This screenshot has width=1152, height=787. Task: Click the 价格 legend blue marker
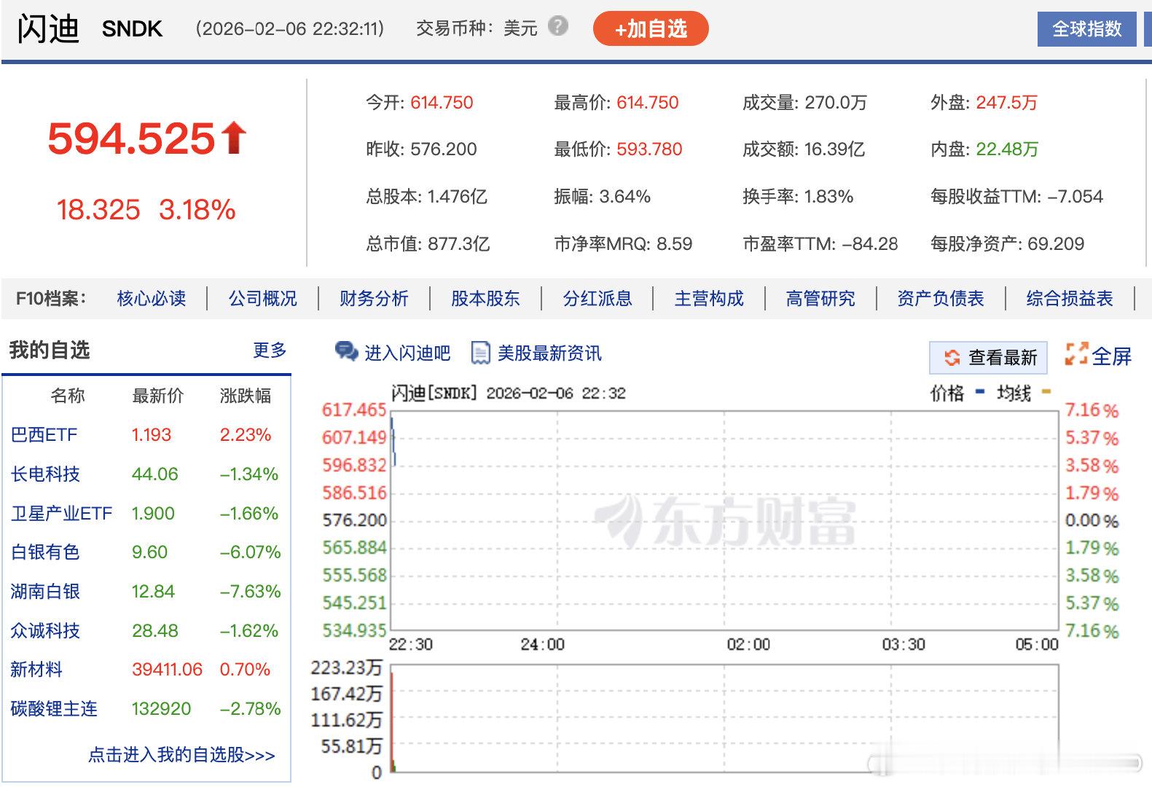click(980, 393)
